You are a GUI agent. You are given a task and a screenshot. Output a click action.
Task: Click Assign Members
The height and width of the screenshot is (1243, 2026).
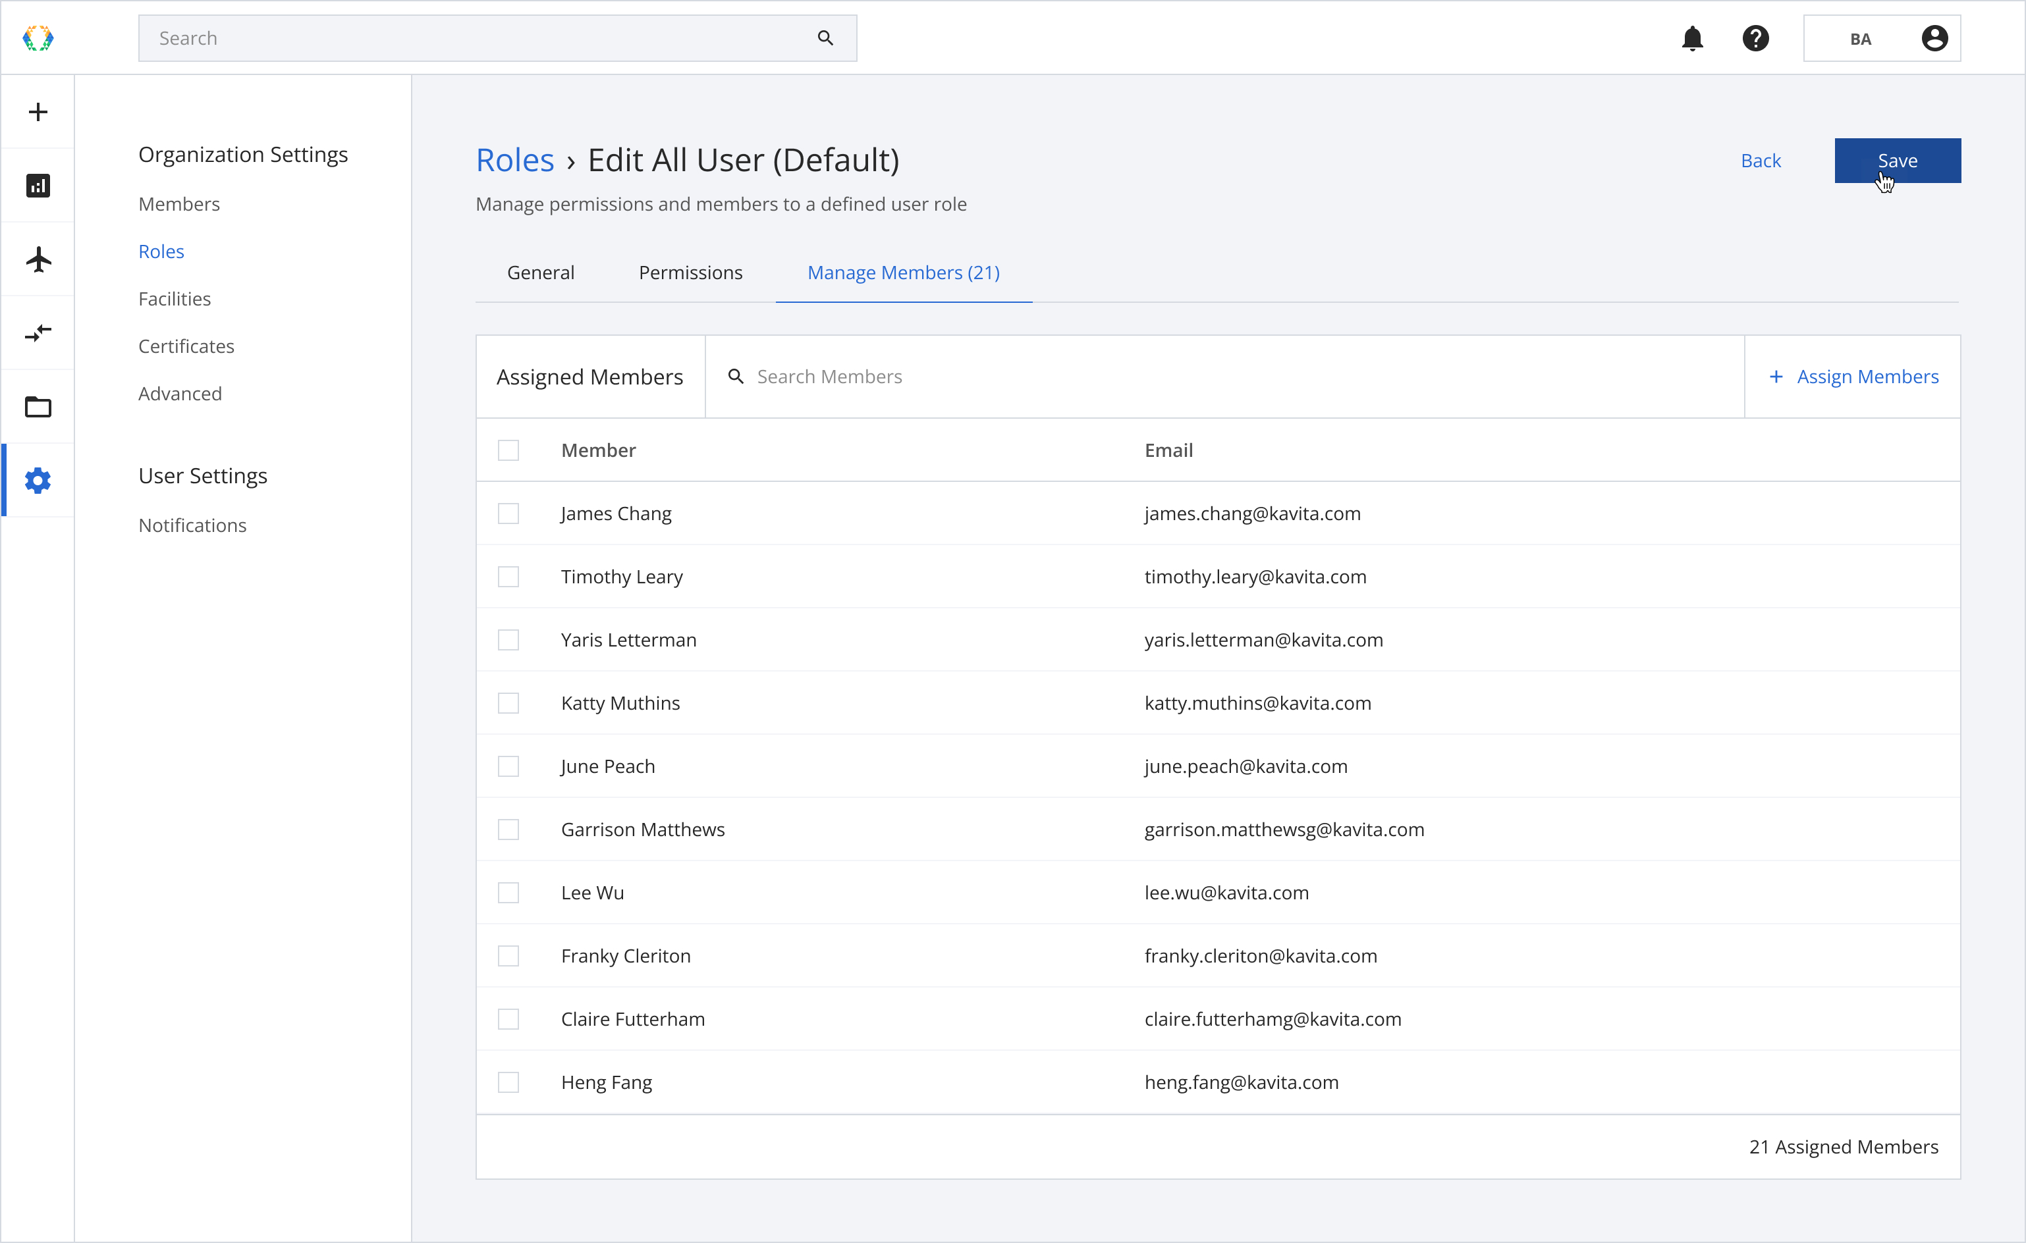pyautogui.click(x=1853, y=377)
